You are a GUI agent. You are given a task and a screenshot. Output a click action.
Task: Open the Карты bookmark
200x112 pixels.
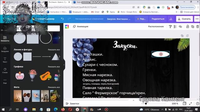click(x=111, y=12)
